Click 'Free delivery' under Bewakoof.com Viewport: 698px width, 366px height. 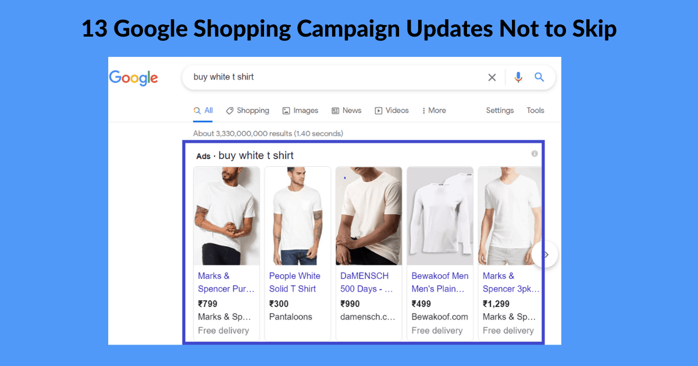coord(437,331)
